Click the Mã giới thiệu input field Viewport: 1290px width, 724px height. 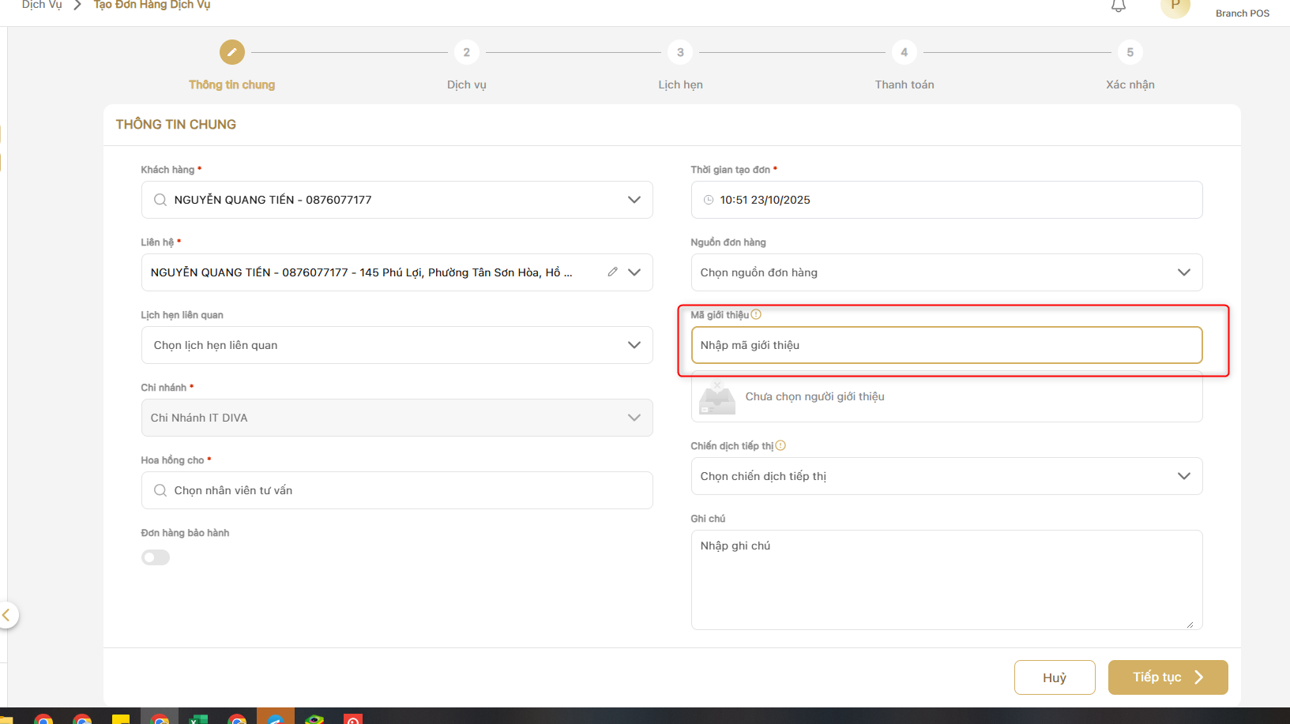pos(946,345)
